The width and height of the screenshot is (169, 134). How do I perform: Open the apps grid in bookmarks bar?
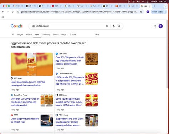point(2,17)
